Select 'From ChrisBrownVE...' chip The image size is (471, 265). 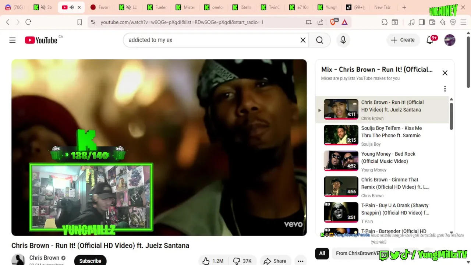[x=357, y=253]
